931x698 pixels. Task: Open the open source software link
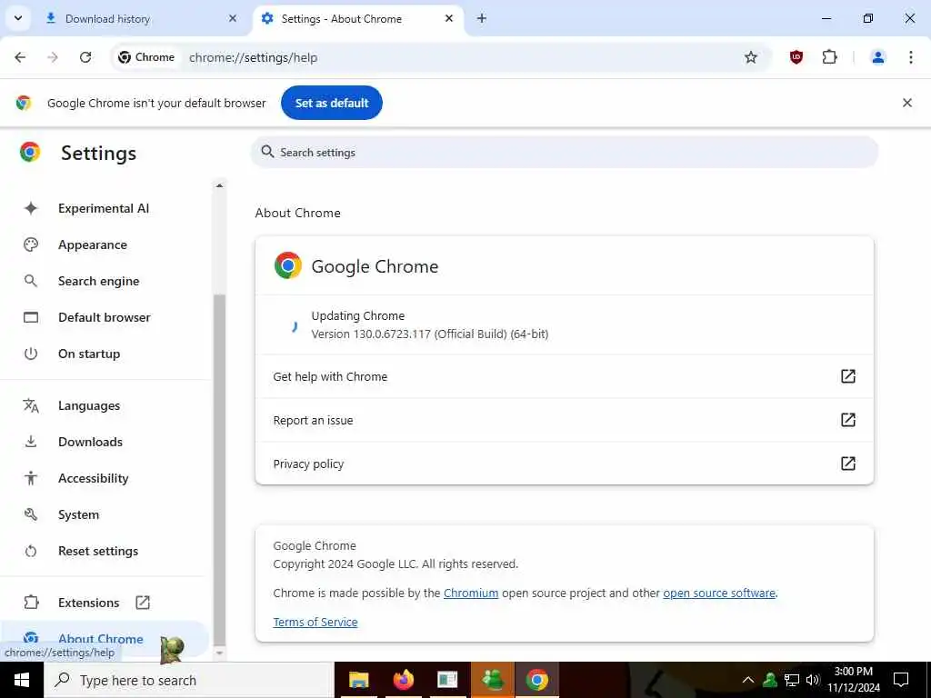[x=719, y=593]
